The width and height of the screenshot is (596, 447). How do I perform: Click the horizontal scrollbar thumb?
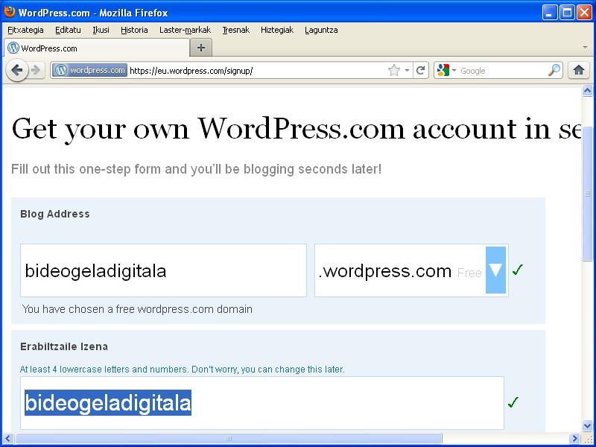(x=229, y=438)
